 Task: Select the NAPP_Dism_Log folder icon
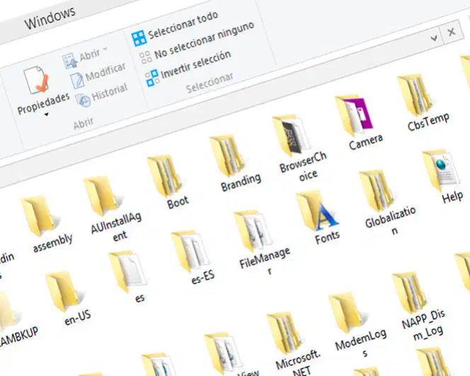click(x=410, y=292)
